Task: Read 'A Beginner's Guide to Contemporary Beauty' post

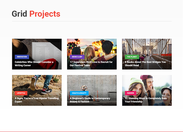Action: [x=90, y=100]
